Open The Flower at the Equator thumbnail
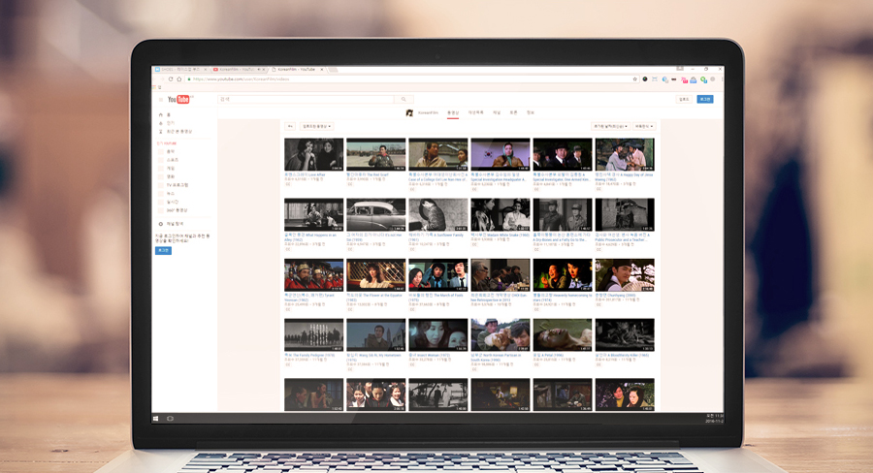This screenshot has width=873, height=473. tap(375, 275)
